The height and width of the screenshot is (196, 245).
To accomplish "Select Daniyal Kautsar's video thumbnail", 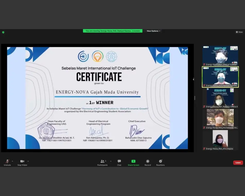I will coord(220,56).
